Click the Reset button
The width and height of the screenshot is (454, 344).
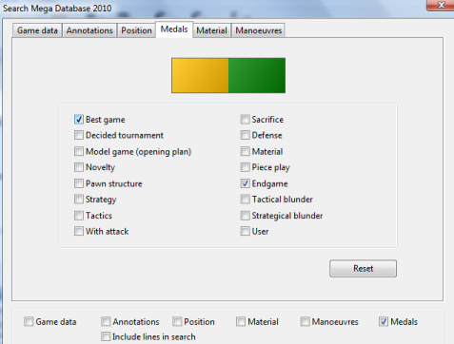point(363,269)
